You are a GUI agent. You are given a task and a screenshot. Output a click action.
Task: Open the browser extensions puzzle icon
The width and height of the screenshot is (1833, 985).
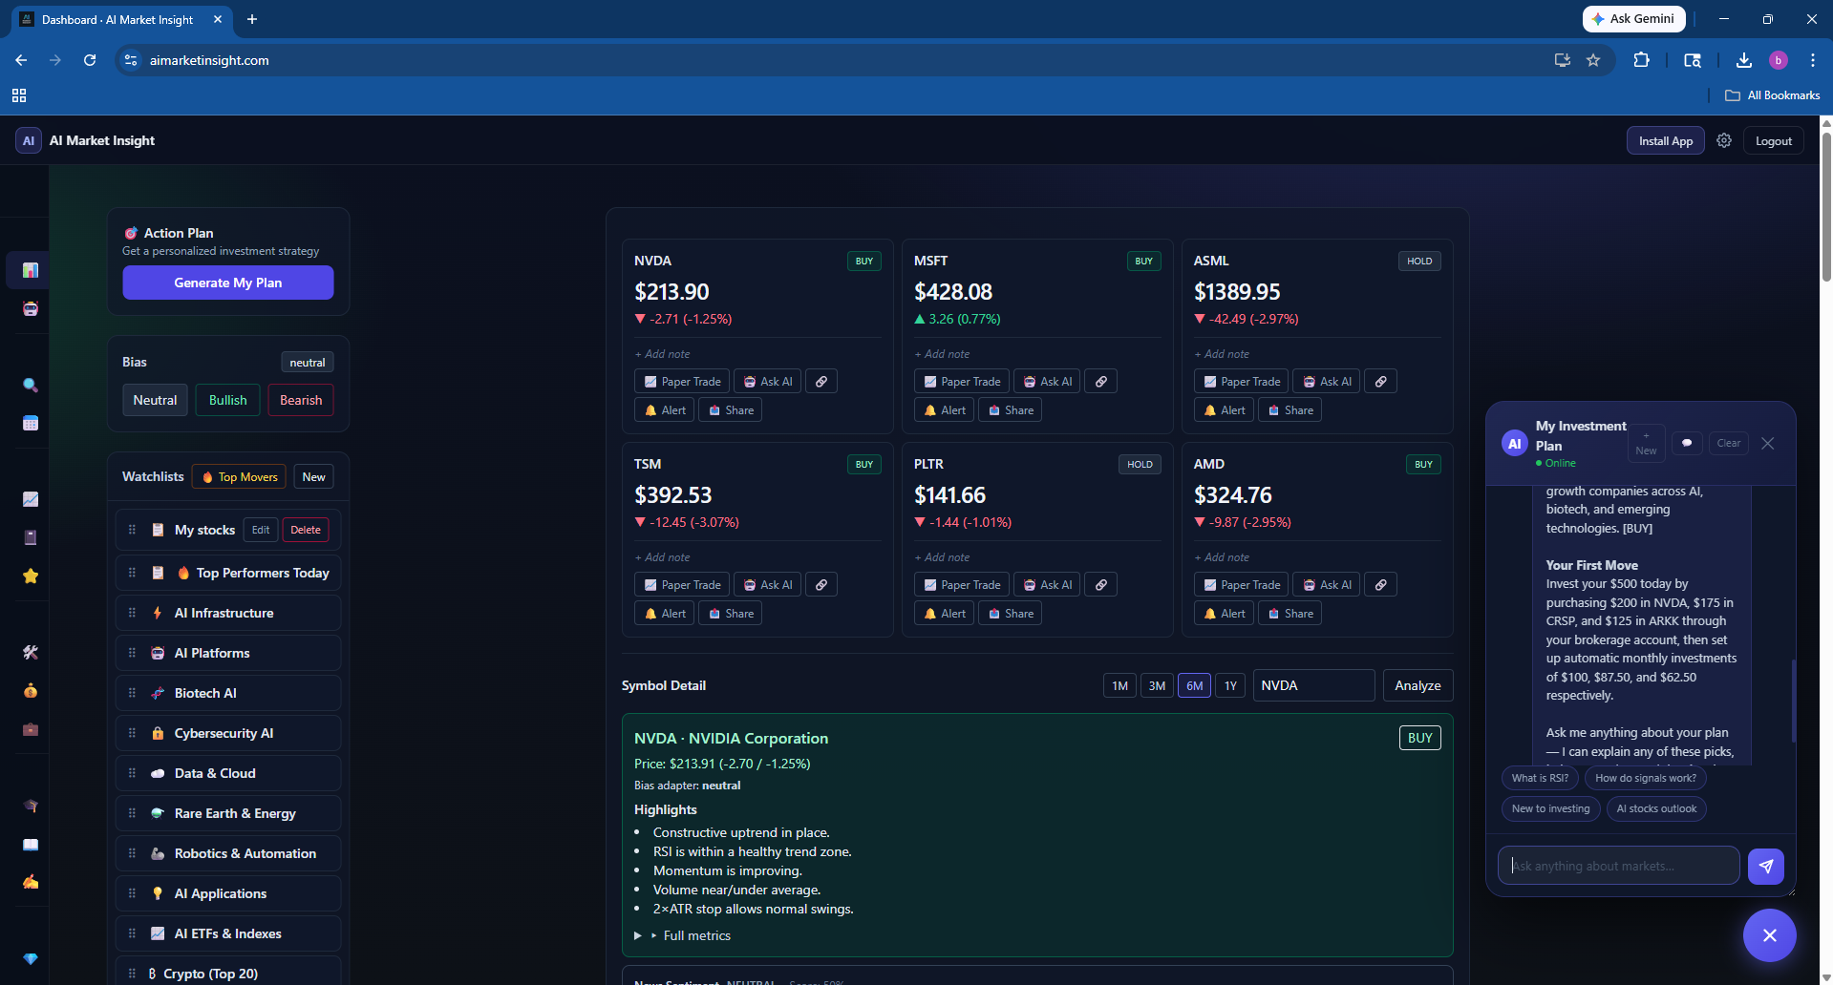coord(1641,60)
